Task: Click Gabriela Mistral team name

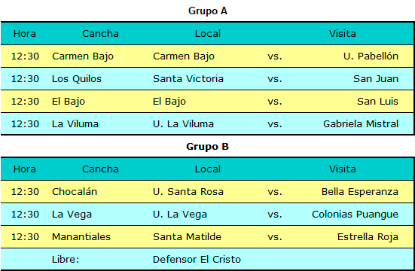Action: point(361,124)
